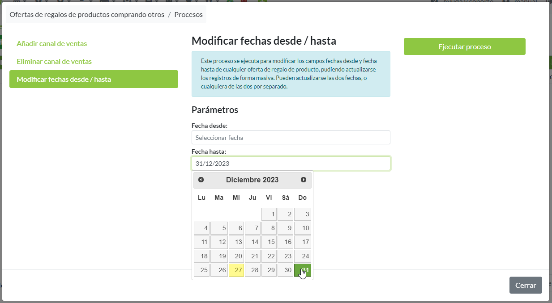Go to previous month in calendar
This screenshot has width=552, height=303.
point(201,180)
